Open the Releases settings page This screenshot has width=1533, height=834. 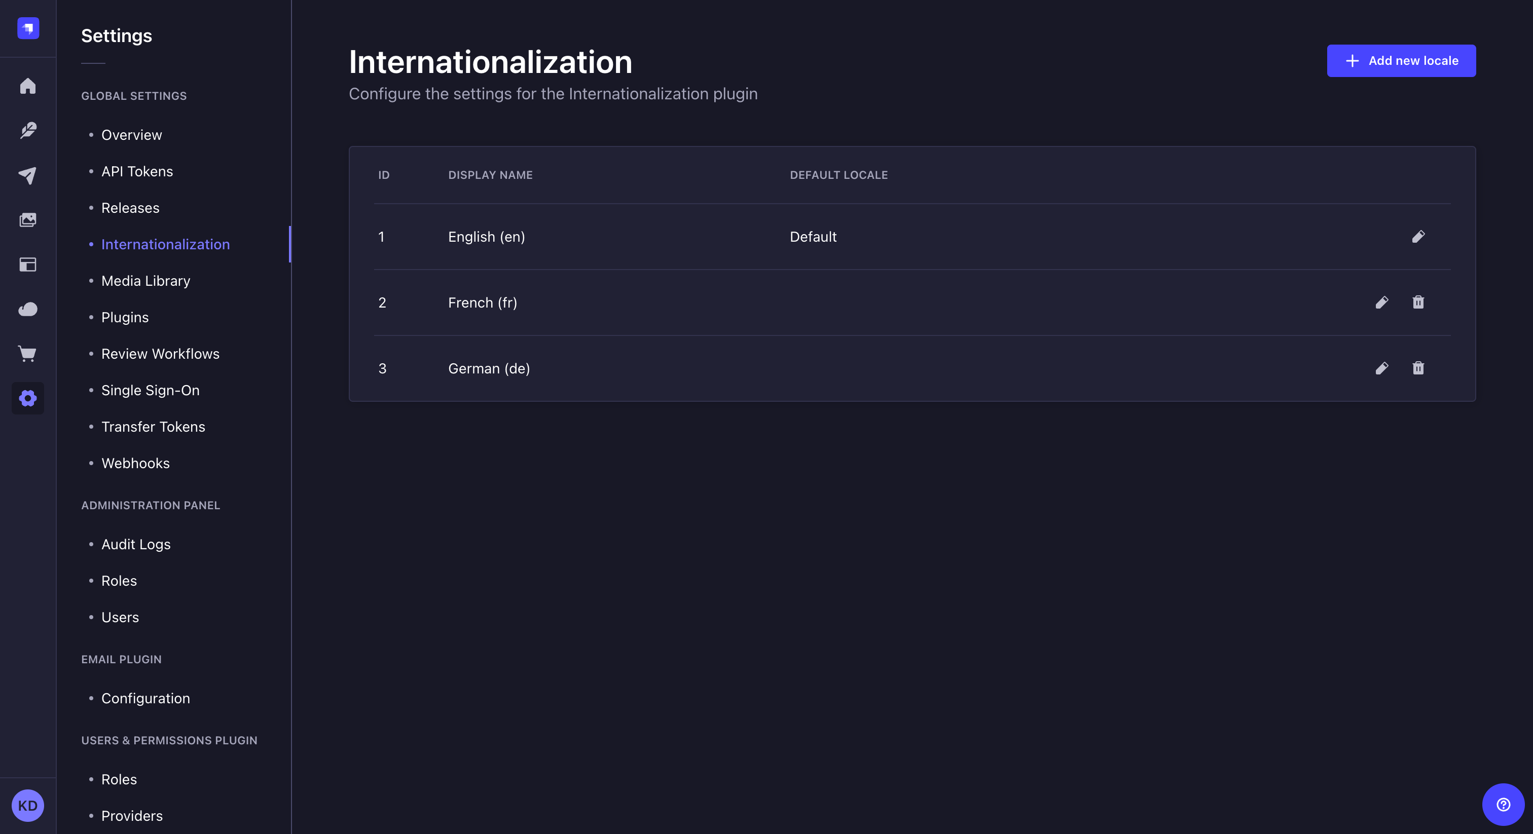pos(129,207)
